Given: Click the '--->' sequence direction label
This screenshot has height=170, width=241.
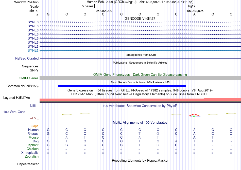Looking at the screenshot, I should (x=36, y=15).
